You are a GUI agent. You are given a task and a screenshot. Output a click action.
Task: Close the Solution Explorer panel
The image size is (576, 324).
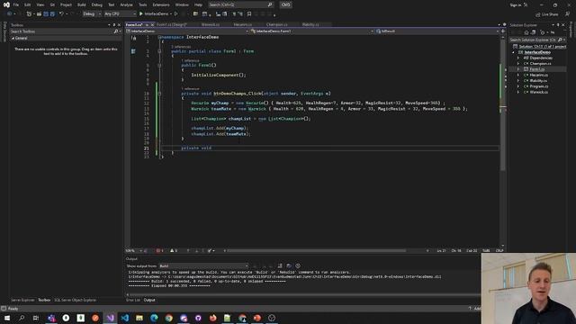563,25
